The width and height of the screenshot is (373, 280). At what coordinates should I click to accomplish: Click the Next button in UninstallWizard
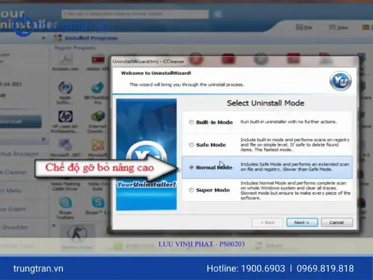(302, 222)
